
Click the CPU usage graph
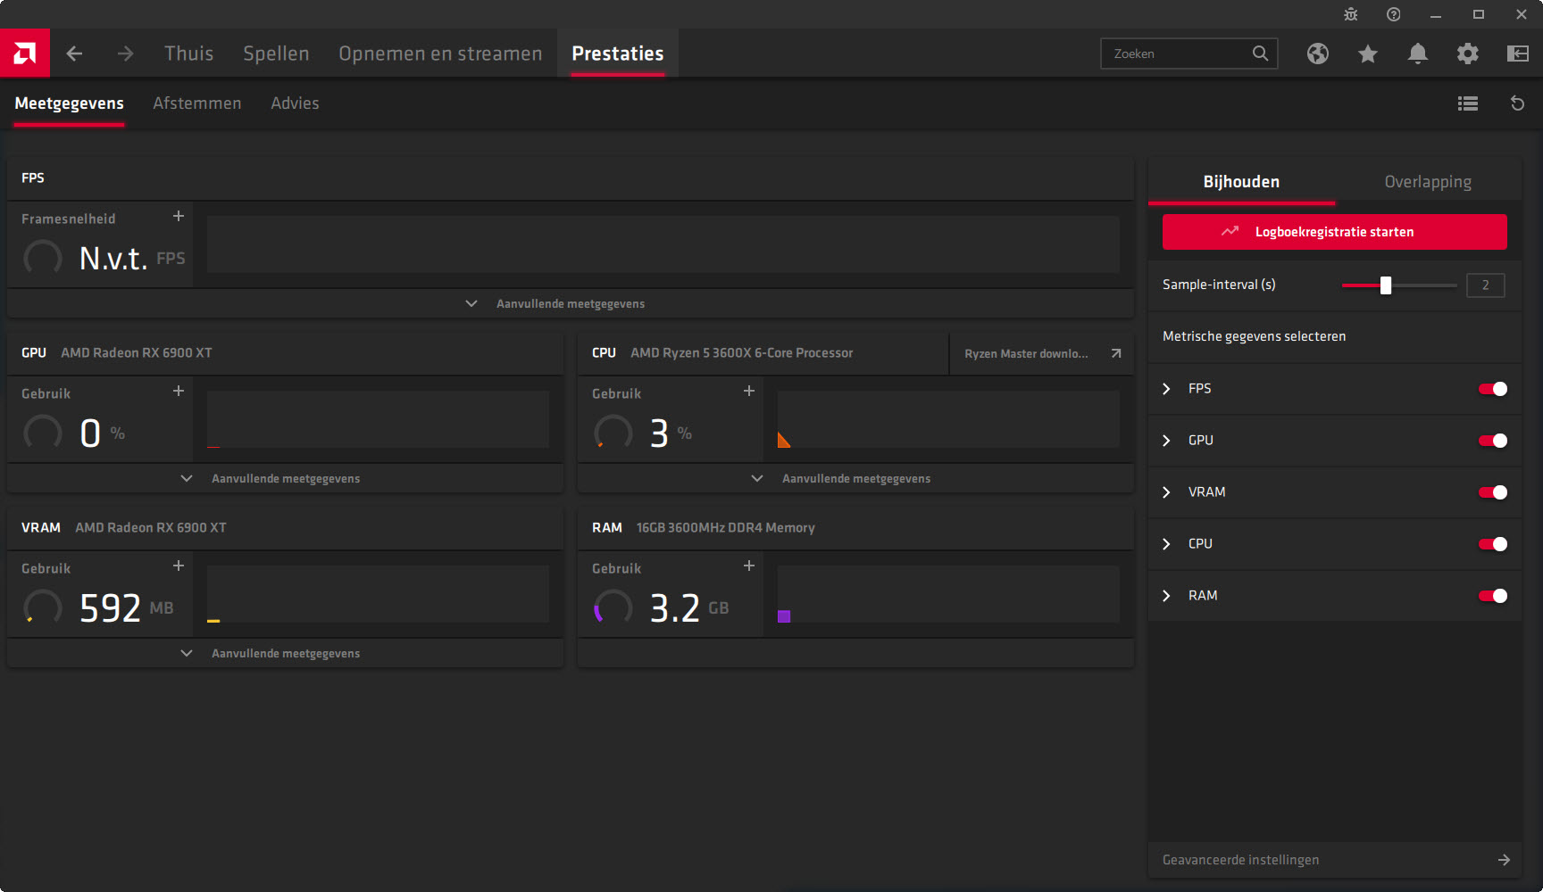[948, 419]
